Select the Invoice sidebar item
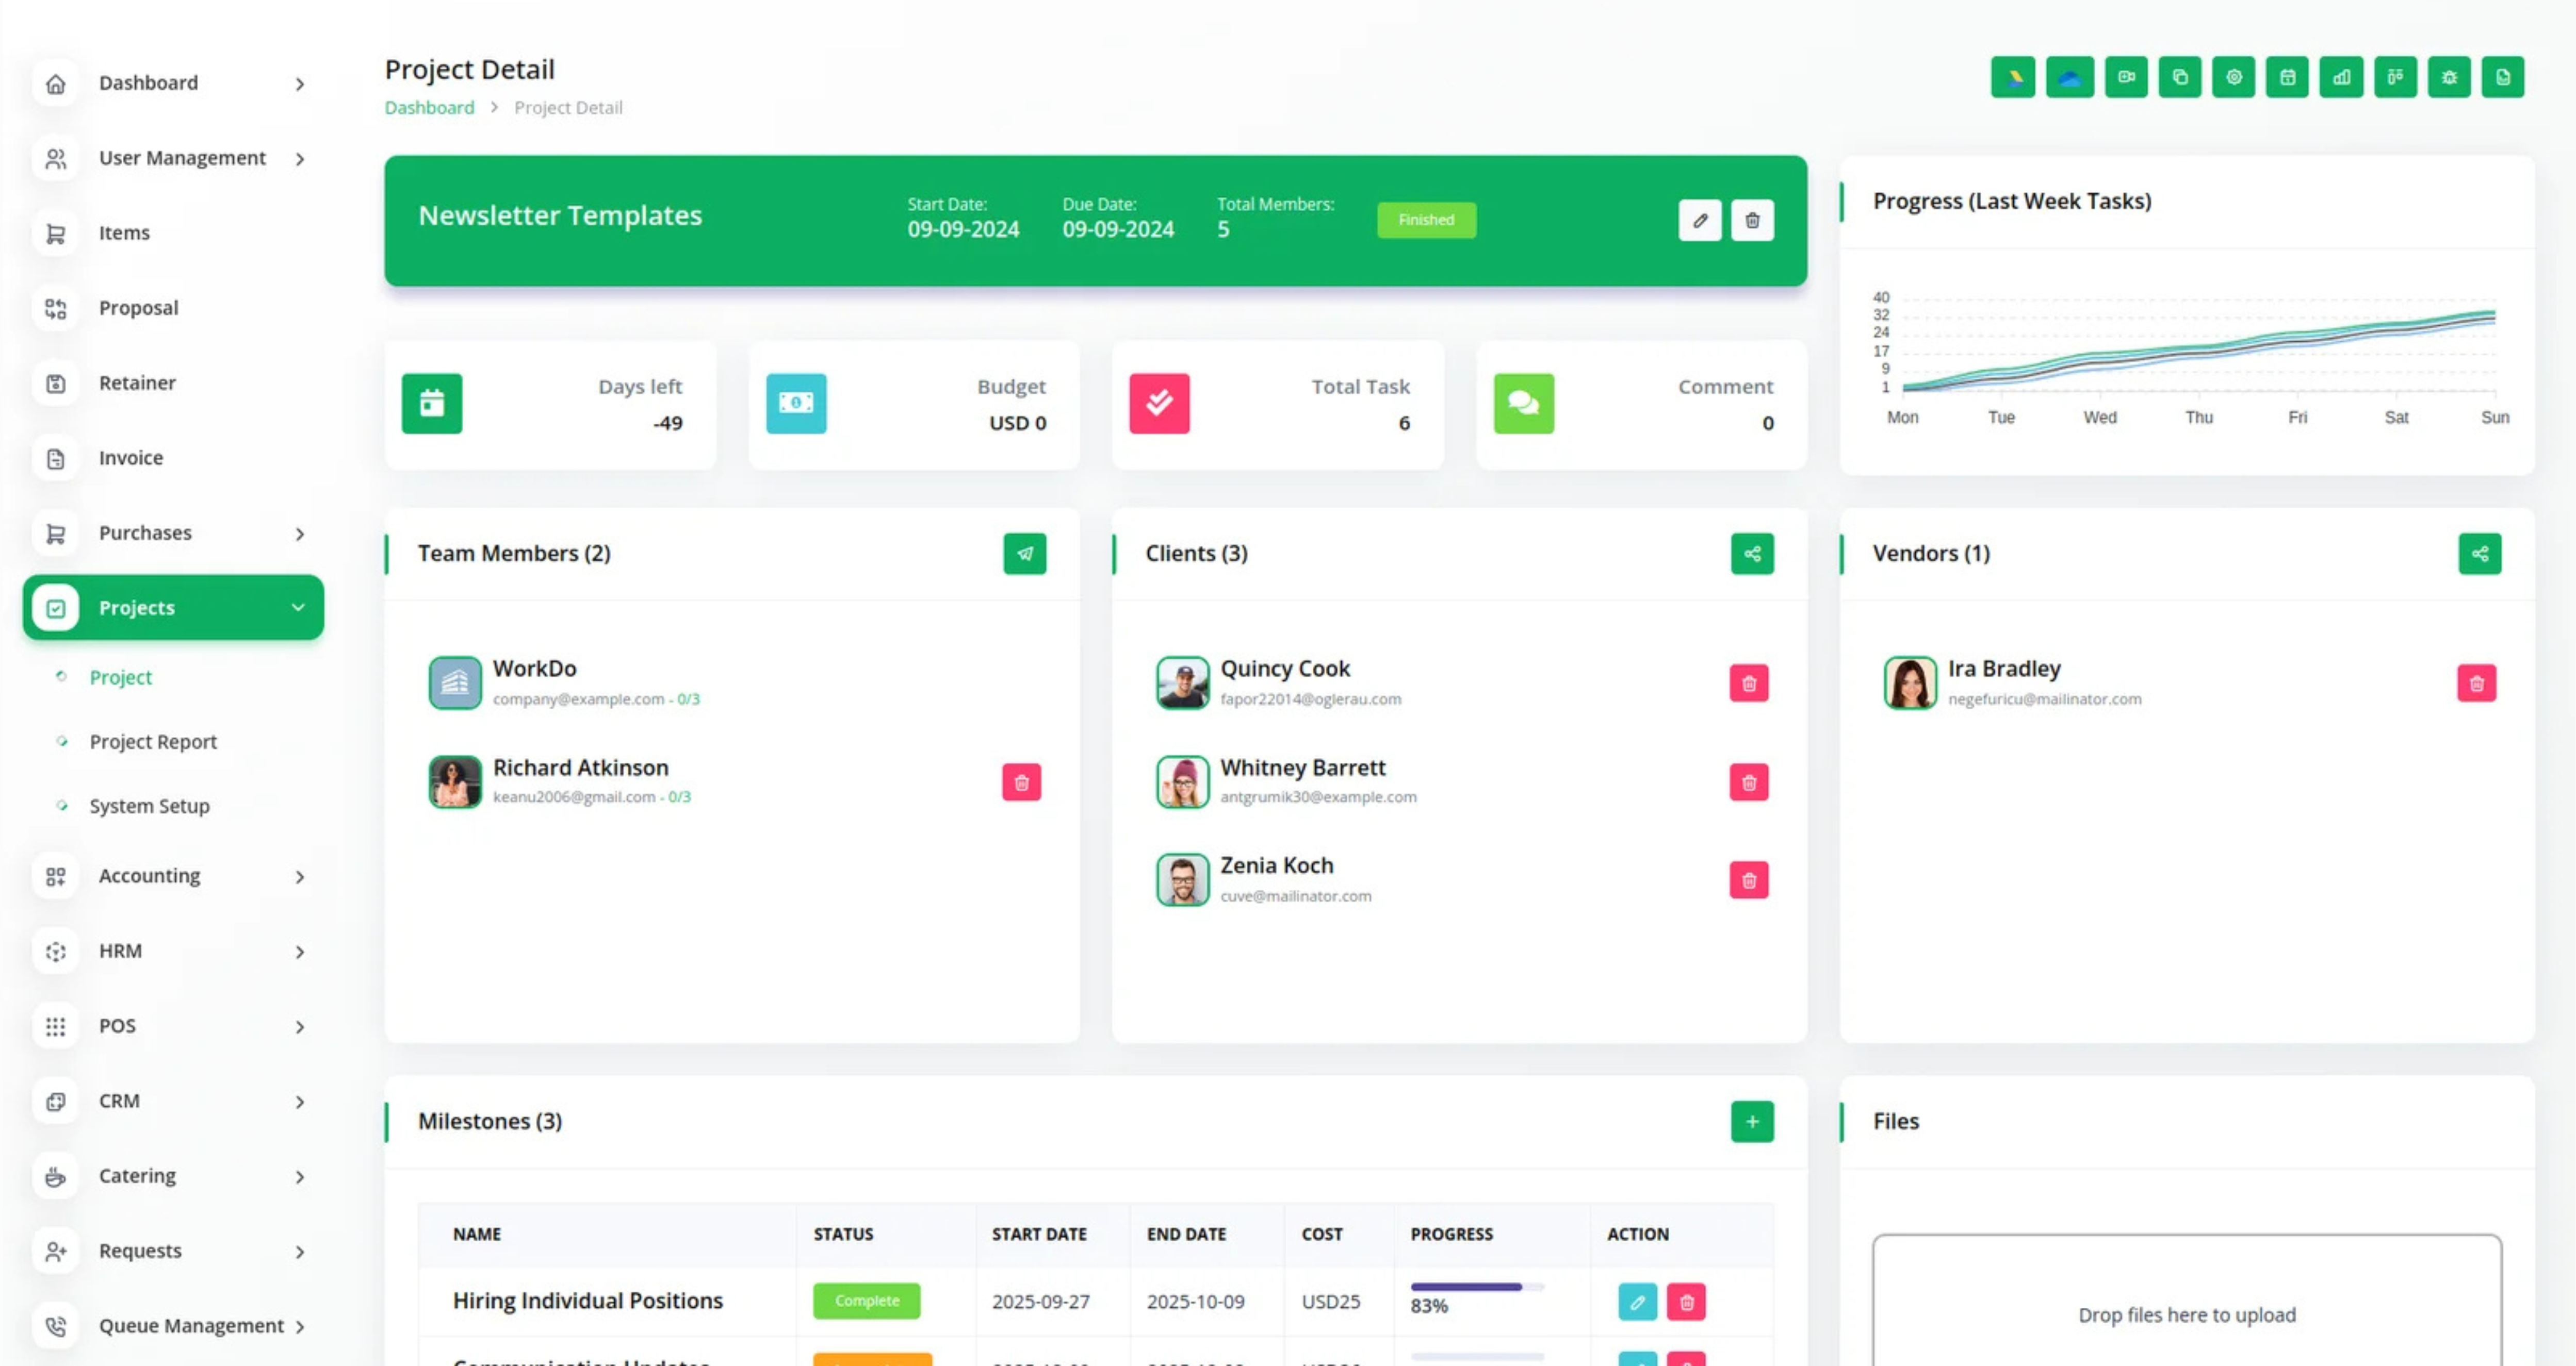Screen dimensions: 2576x1366 [130, 458]
